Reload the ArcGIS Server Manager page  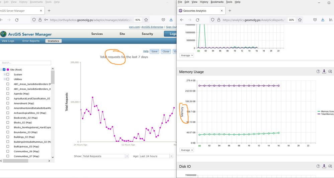[x=17, y=20]
